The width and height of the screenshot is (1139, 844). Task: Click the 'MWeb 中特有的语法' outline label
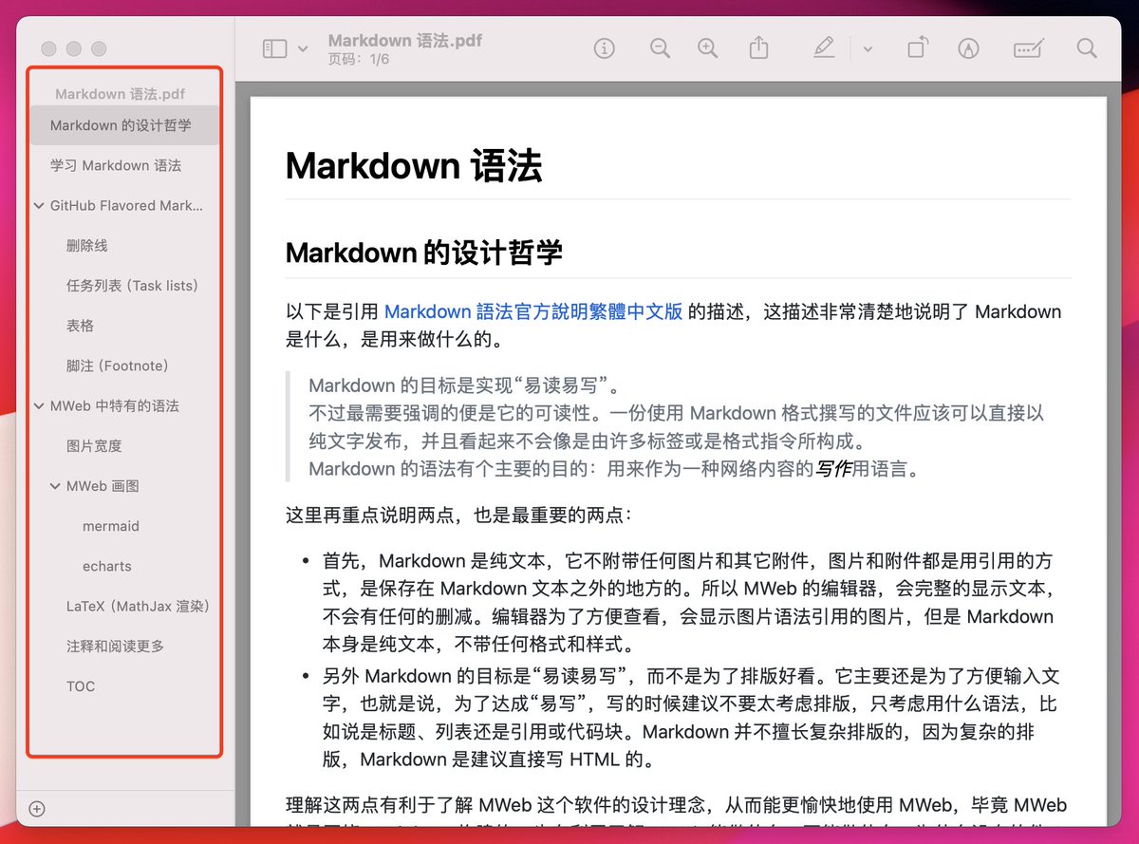point(115,405)
